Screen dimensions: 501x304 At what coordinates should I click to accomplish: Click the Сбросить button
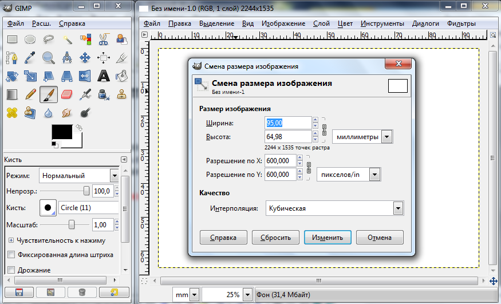[x=275, y=237]
